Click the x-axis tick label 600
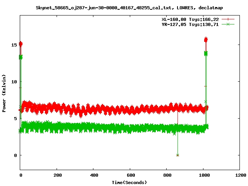This screenshot has width=248, height=186. point(131,175)
